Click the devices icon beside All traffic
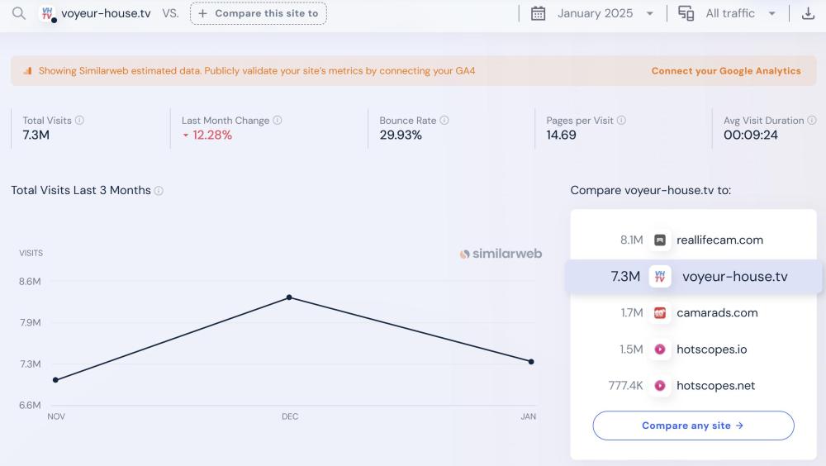The width and height of the screenshot is (826, 466). [686, 13]
